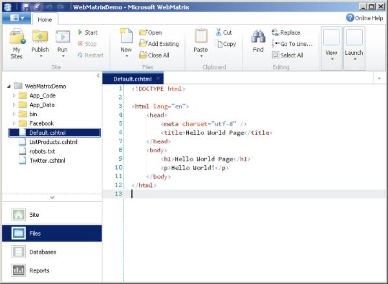Image resolution: width=388 pixels, height=284 pixels.
Task: Click Add Existing file
Action: click(159, 44)
